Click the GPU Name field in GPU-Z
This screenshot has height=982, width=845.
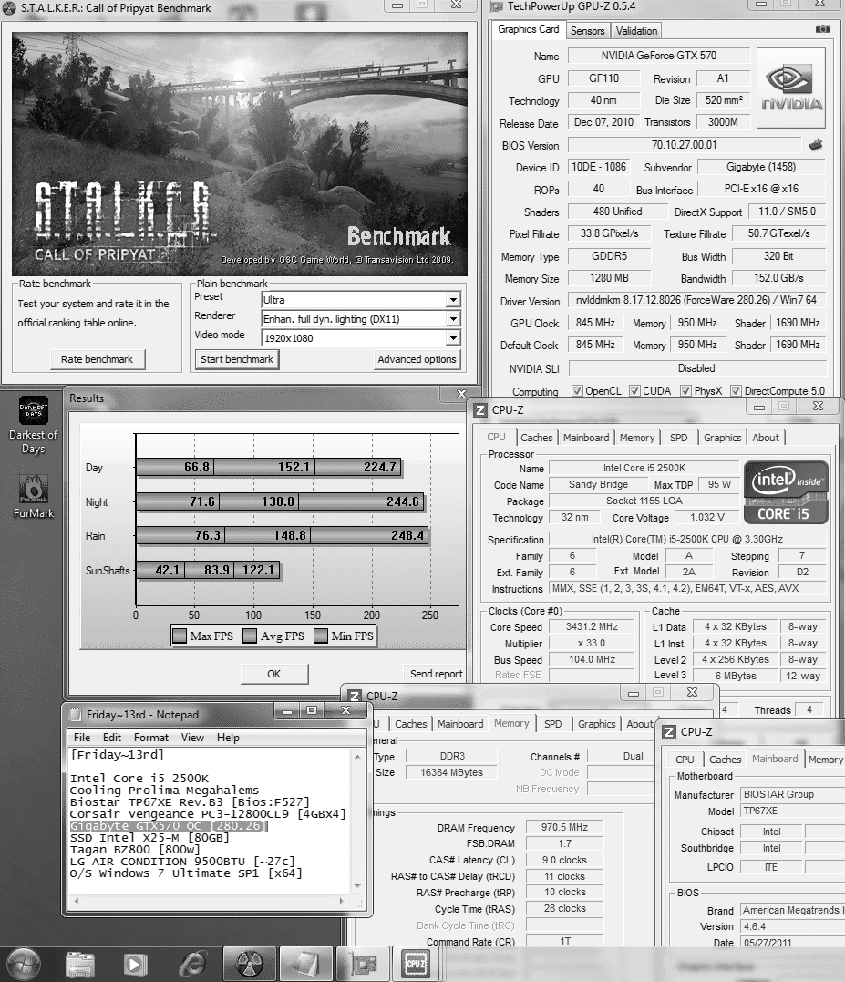659,56
